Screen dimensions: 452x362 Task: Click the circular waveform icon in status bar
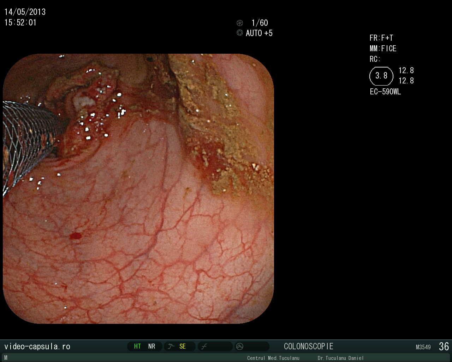coord(240,346)
